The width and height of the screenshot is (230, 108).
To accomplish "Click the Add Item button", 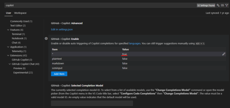I will coord(59,74).
